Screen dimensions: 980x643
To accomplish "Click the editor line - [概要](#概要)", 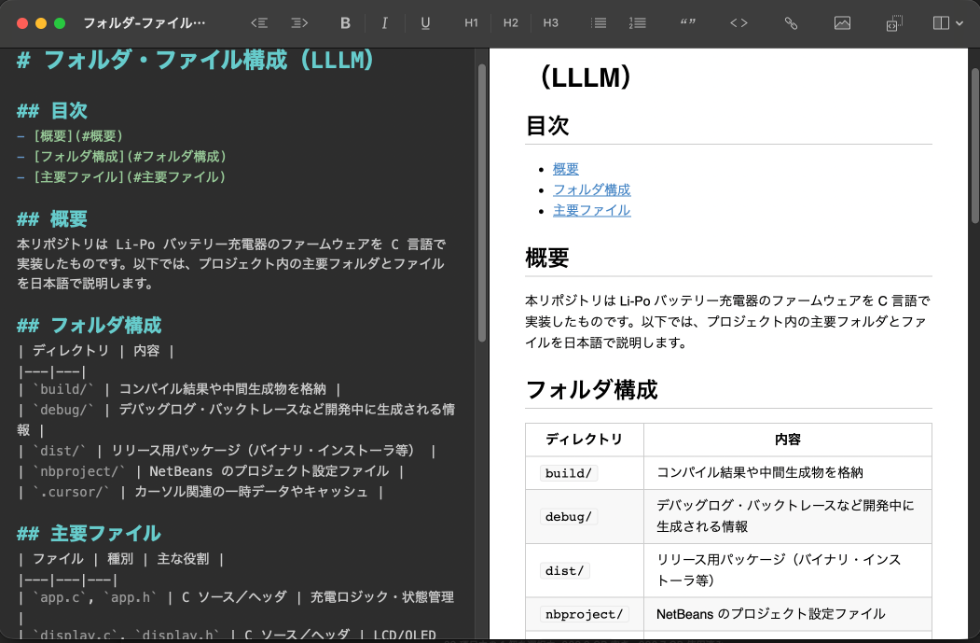I will (69, 135).
